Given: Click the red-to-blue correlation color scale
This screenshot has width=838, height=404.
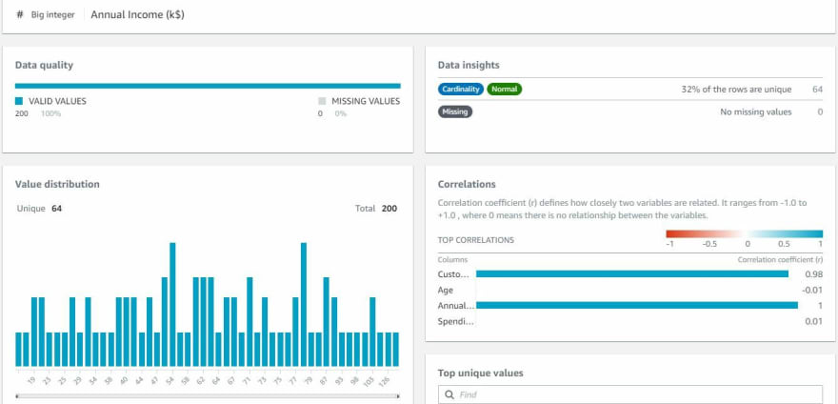Looking at the screenshot, I should 744,233.
